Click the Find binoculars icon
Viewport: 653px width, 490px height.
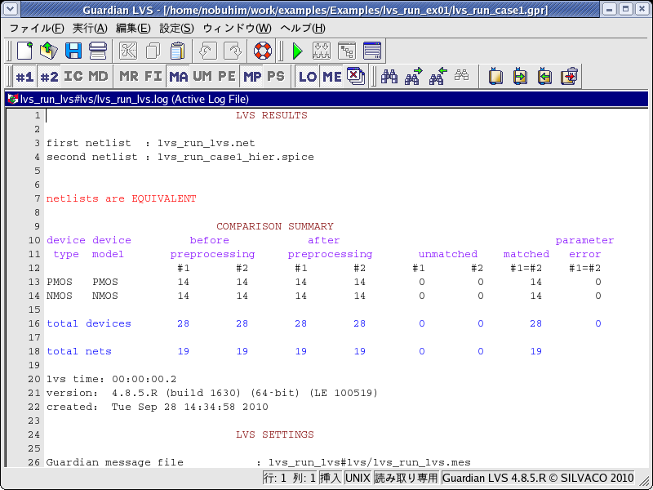click(389, 76)
